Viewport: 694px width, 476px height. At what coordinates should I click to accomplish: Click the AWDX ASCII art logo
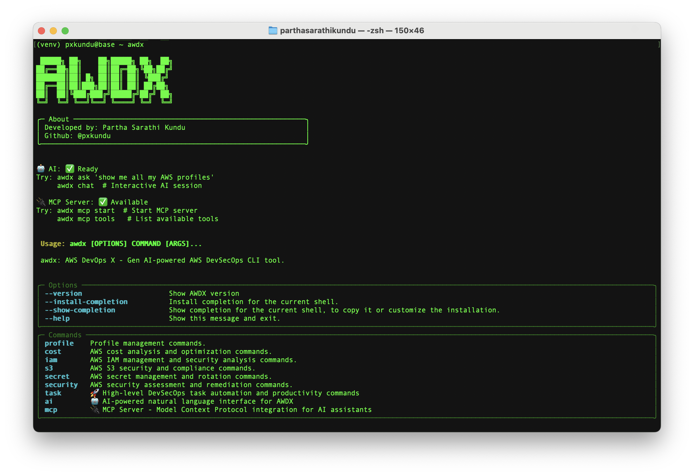[x=104, y=80]
